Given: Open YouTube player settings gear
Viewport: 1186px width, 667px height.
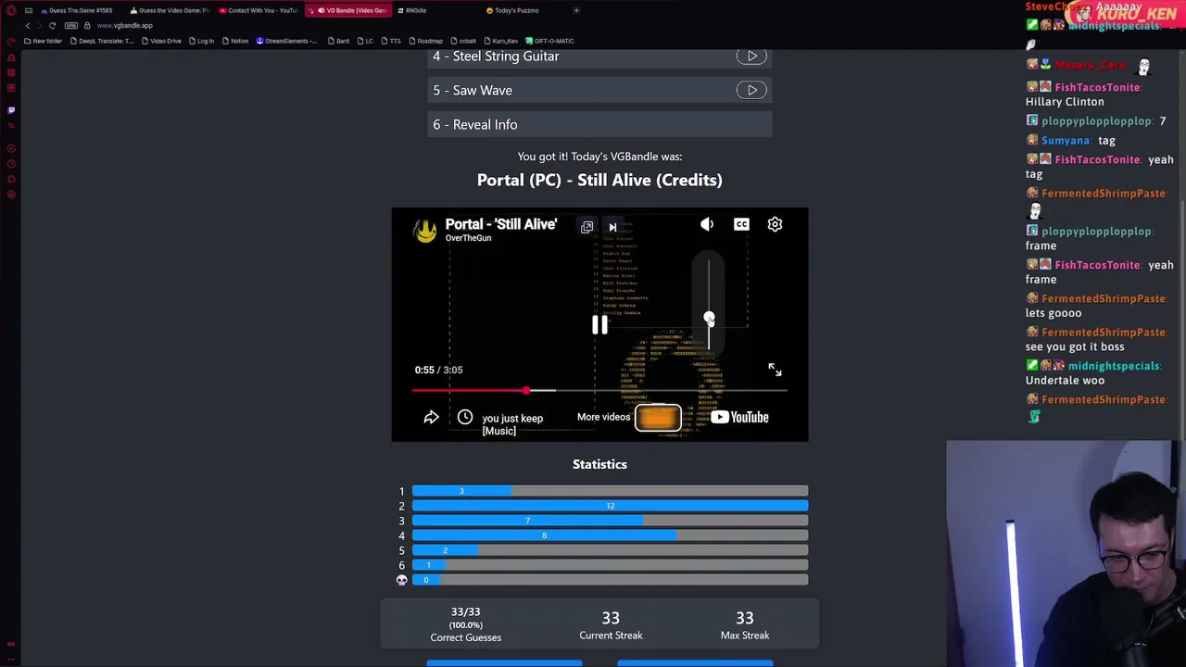Looking at the screenshot, I should click(x=775, y=224).
